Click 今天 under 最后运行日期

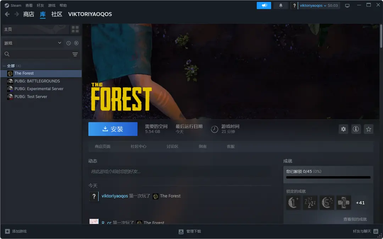tap(179, 132)
